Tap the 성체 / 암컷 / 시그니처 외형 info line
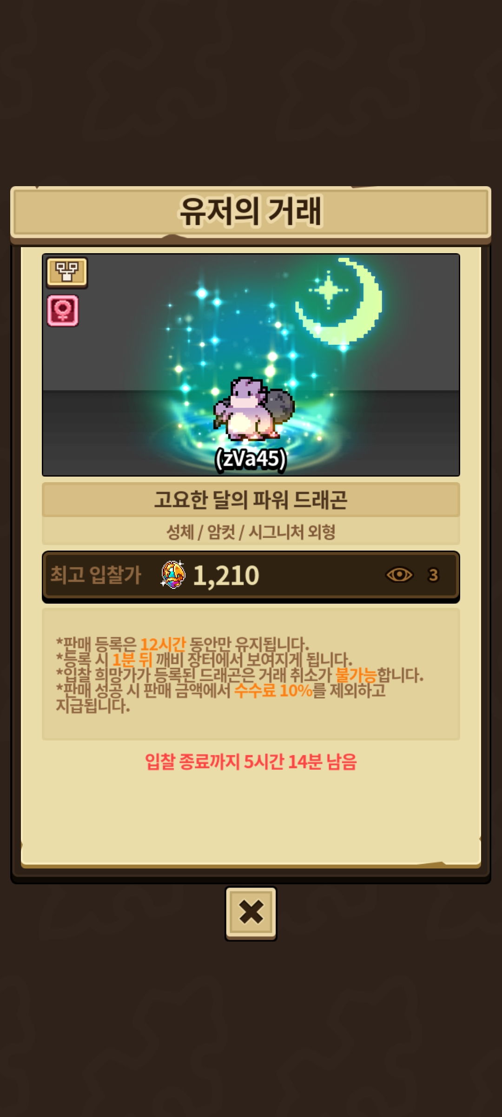The image size is (502, 1117). [251, 532]
